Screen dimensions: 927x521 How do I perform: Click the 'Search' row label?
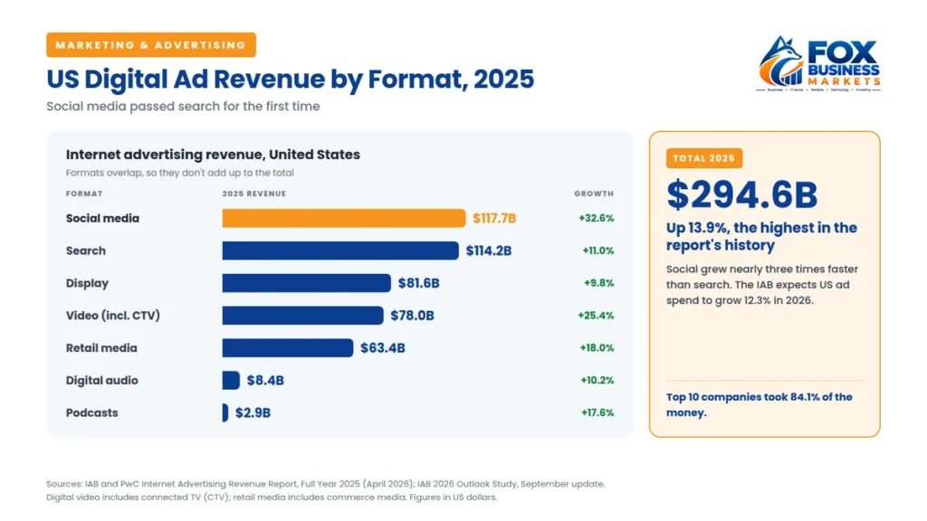click(x=86, y=251)
